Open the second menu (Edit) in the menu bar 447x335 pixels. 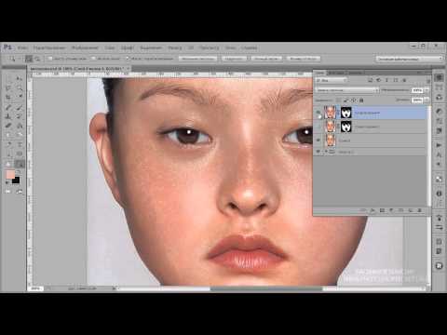(49, 48)
